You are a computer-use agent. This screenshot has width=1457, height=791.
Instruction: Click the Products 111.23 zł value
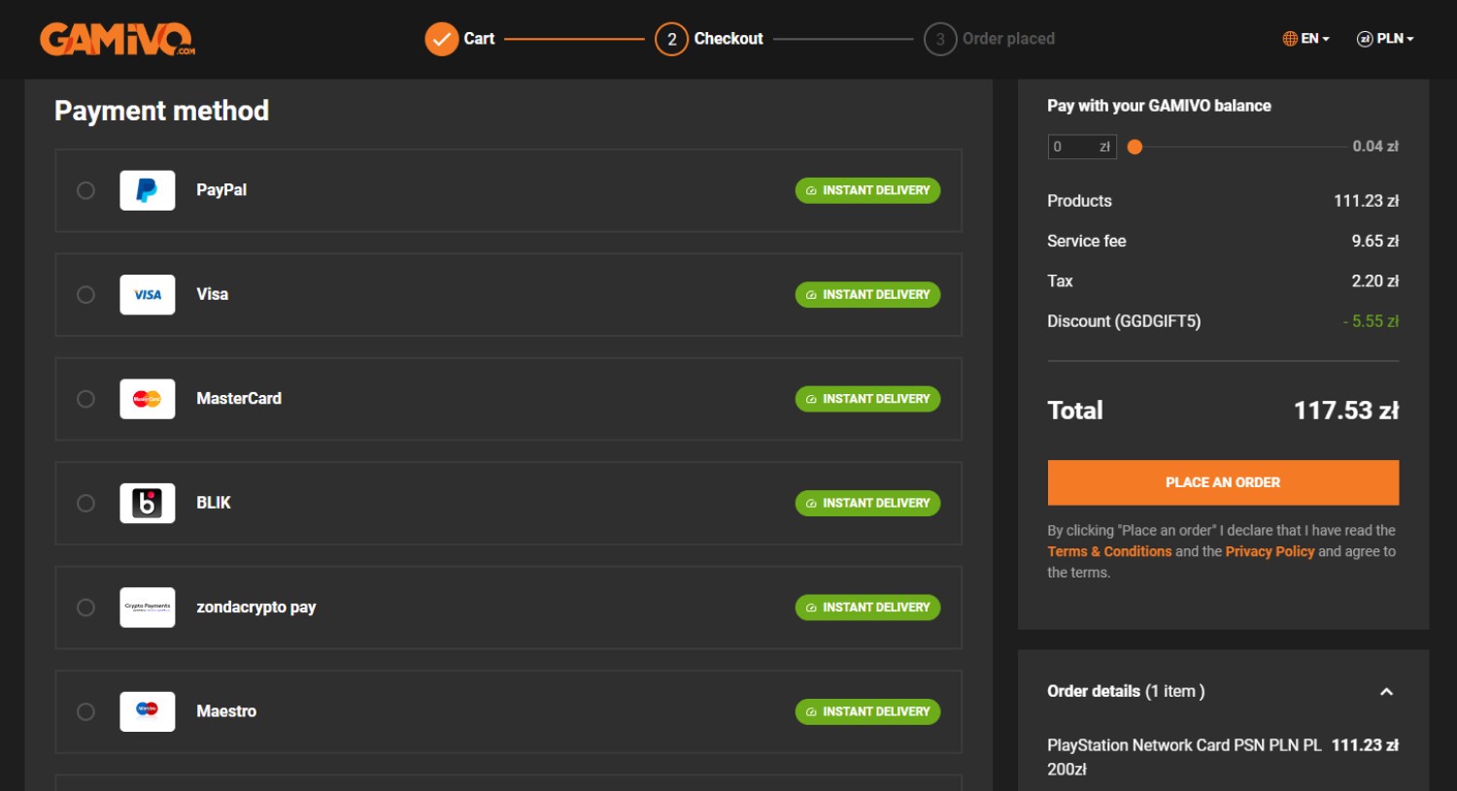(1366, 201)
